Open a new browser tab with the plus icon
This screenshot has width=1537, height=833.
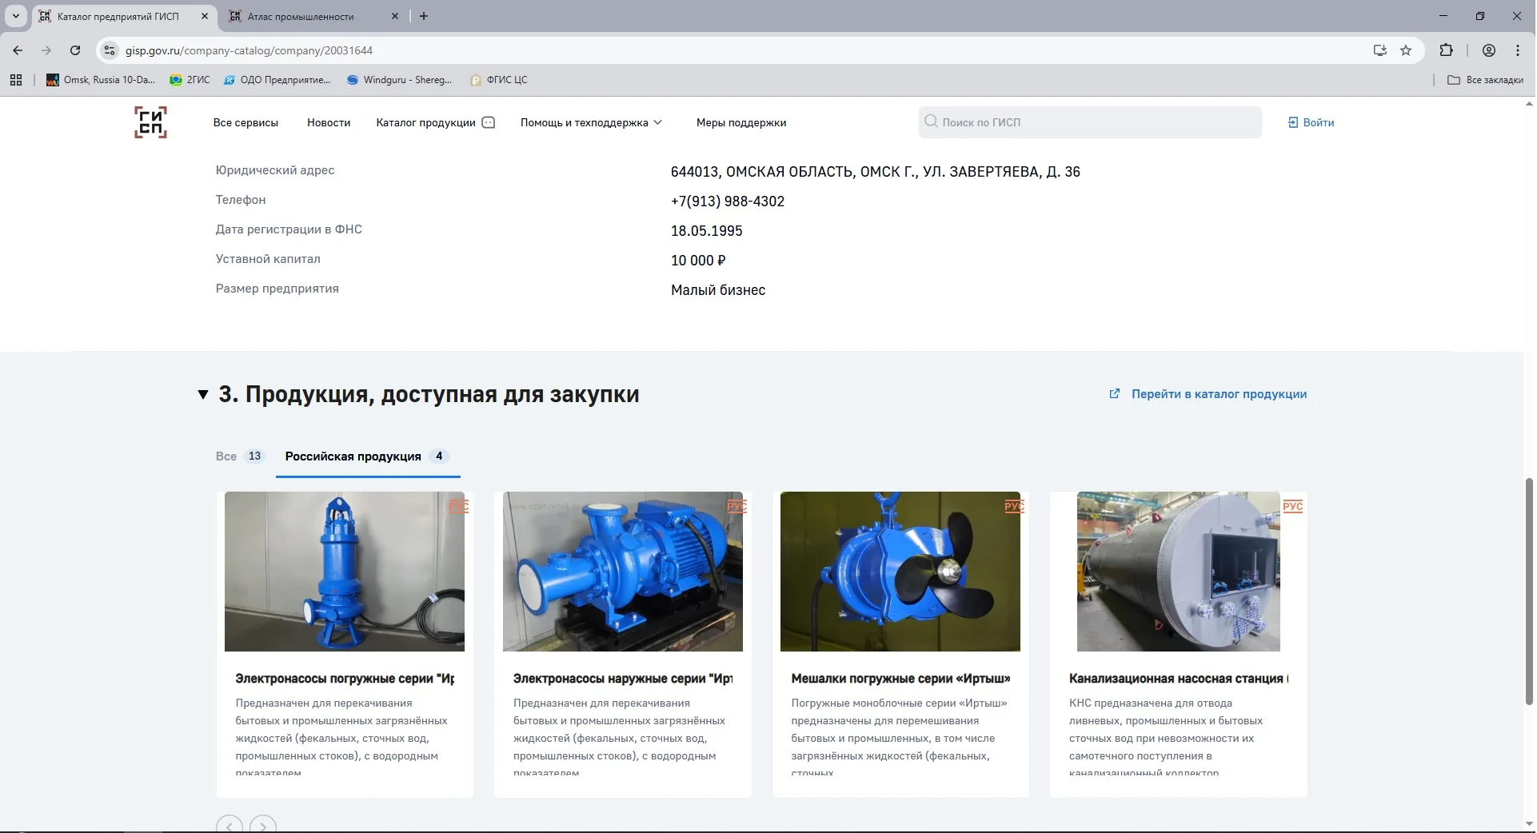(424, 16)
